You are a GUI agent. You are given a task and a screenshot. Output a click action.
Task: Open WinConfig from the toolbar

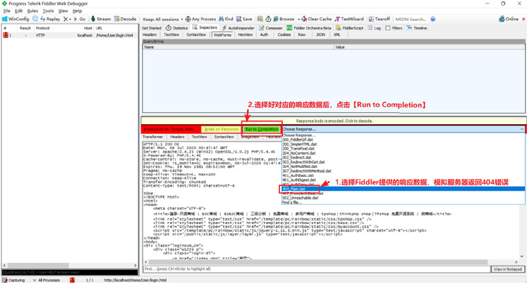pos(16,19)
